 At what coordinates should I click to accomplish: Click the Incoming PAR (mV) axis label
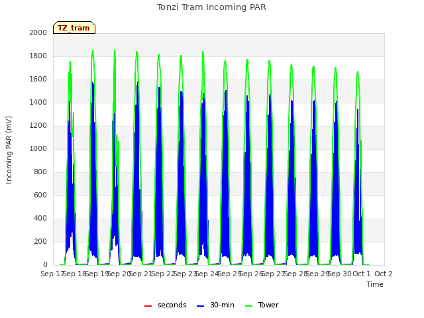9,150
